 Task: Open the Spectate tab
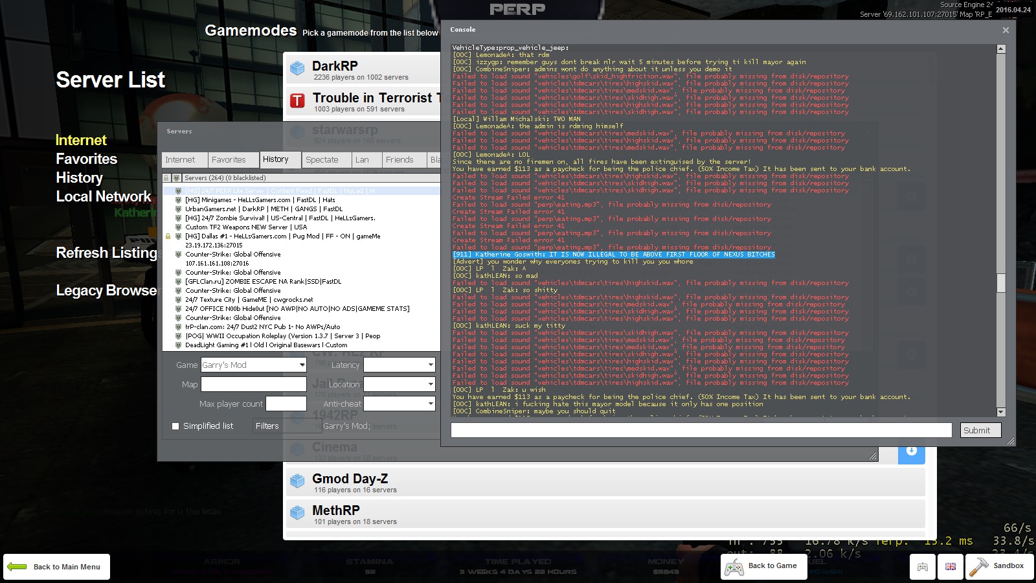tap(327, 160)
